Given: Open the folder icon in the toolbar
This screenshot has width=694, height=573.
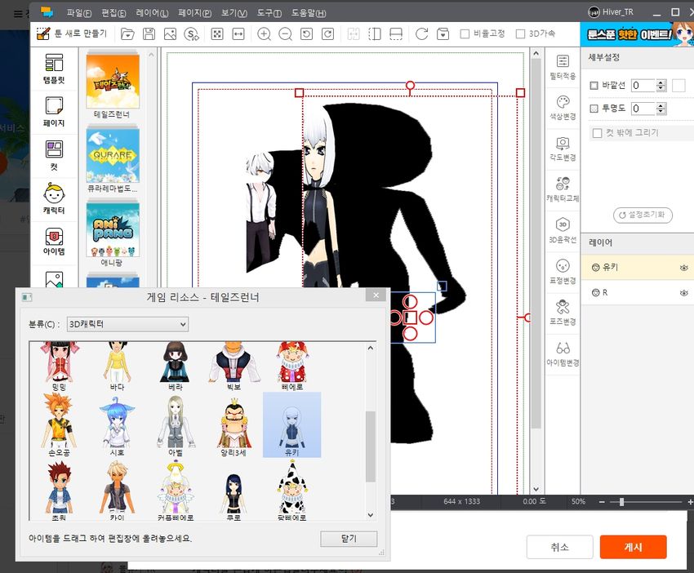Looking at the screenshot, I should coord(127,33).
